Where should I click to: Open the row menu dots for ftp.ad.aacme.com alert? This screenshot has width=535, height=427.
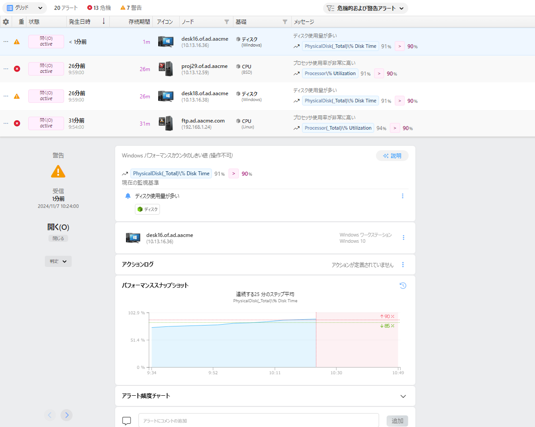(x=6, y=123)
